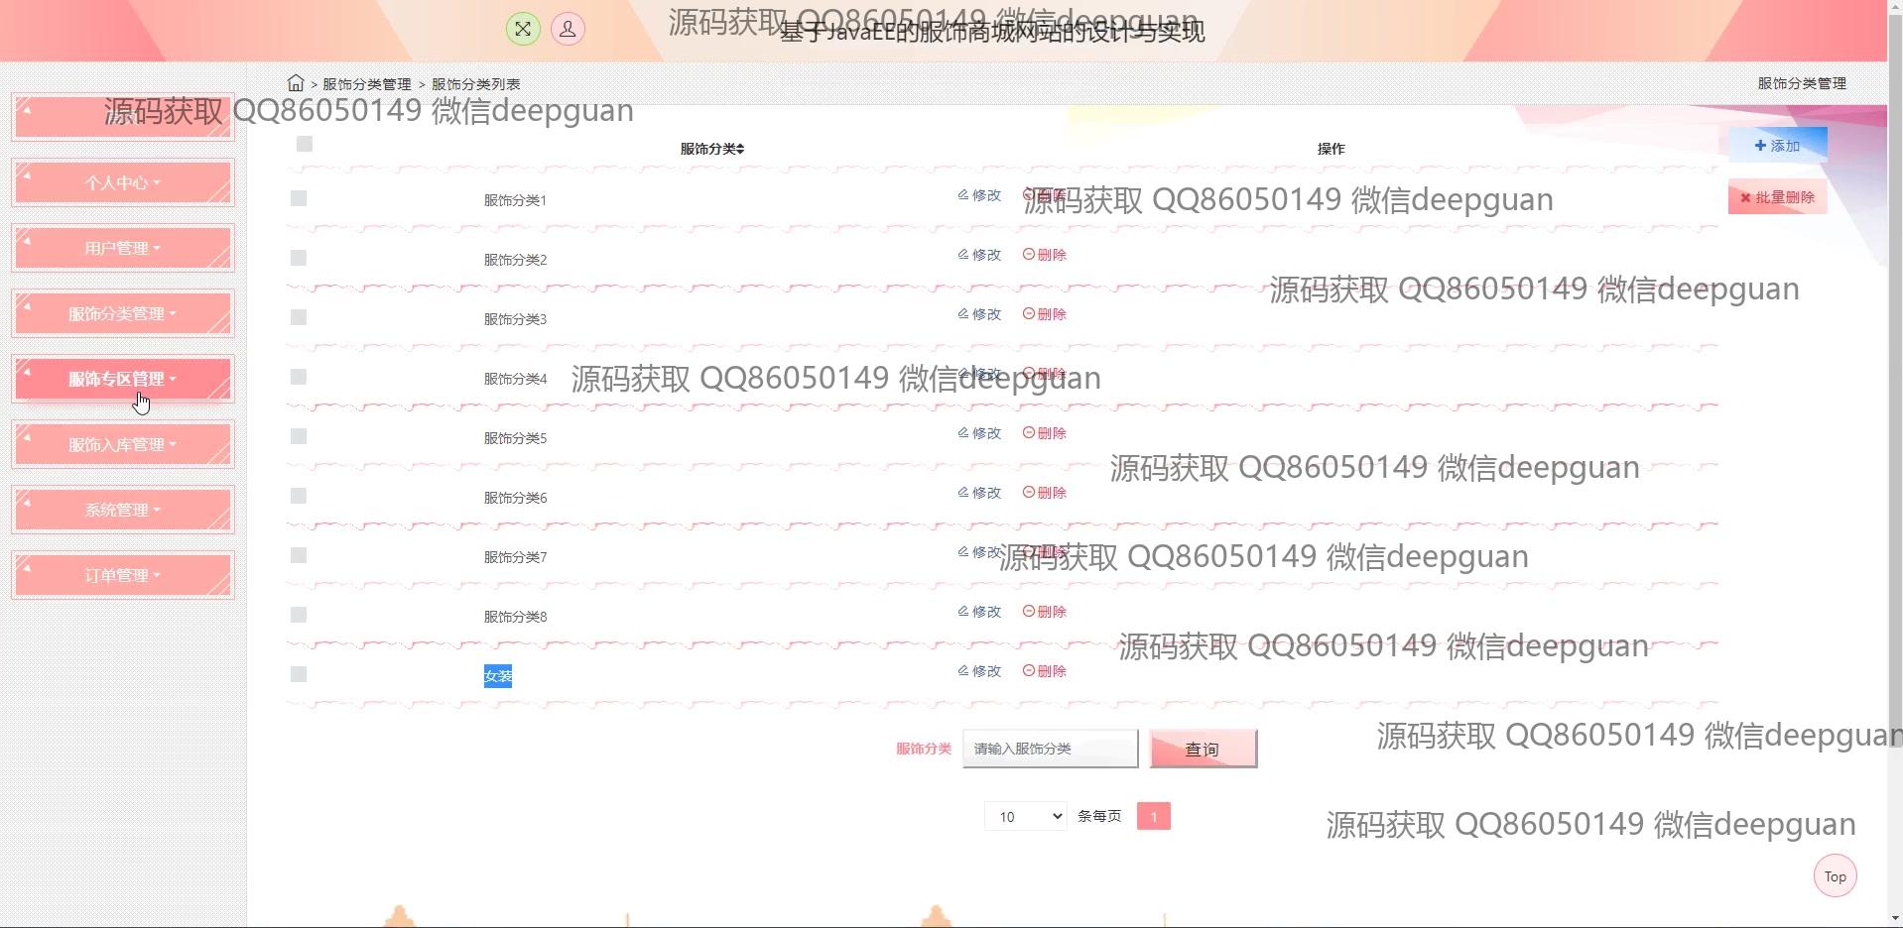Image resolution: width=1903 pixels, height=928 pixels.
Task: Open the 用户管理 sidebar menu
Action: pos(122,248)
